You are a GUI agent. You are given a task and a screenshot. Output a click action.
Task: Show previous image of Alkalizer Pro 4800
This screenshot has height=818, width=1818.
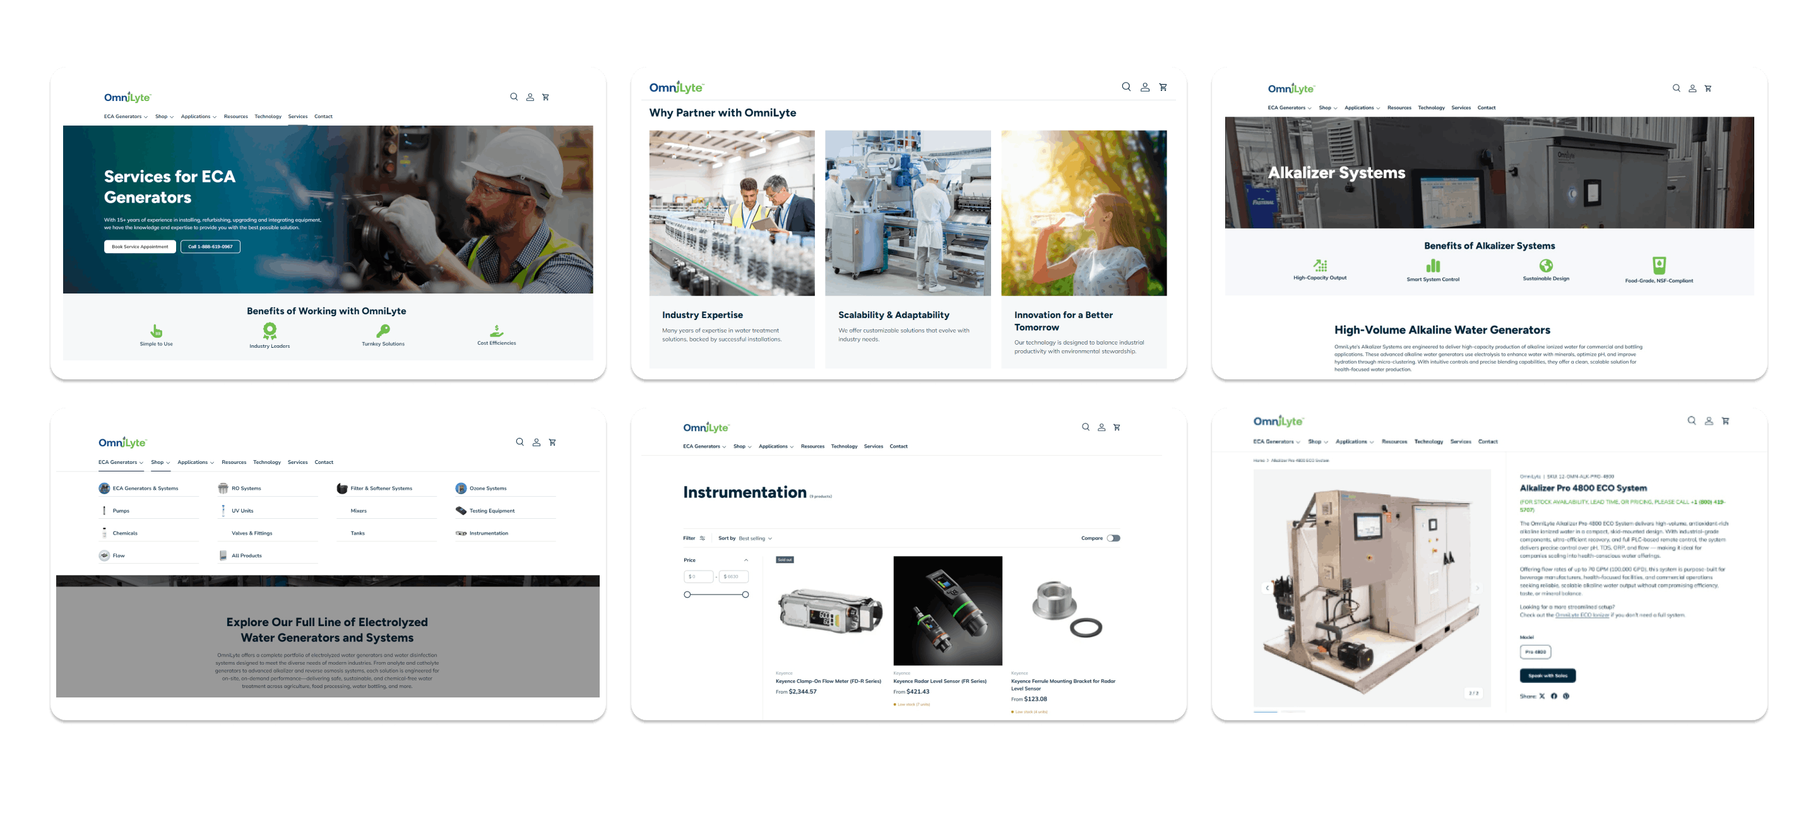(1268, 588)
